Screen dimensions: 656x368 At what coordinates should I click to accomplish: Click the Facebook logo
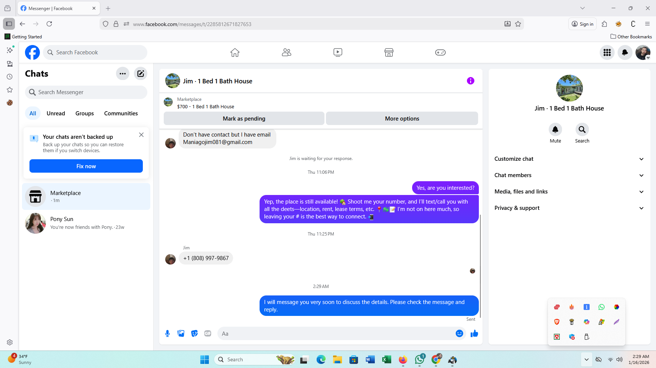point(32,52)
